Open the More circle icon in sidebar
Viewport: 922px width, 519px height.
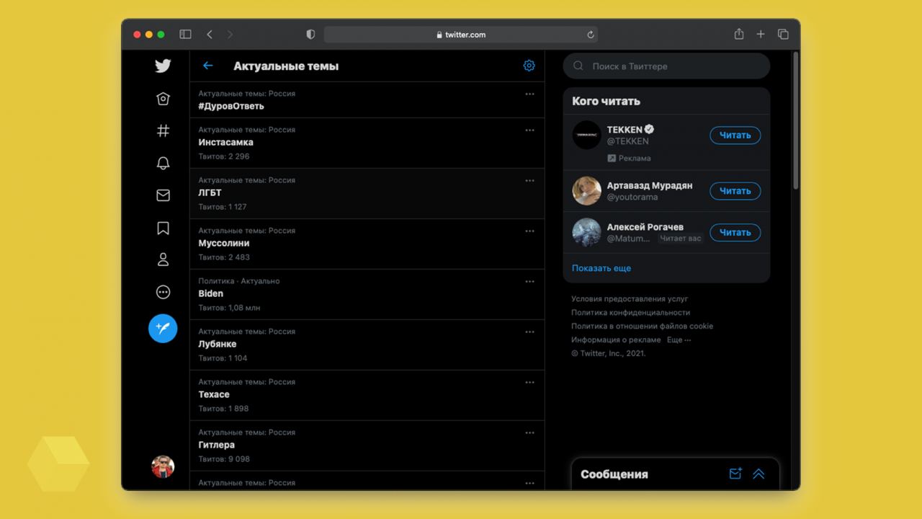tap(163, 292)
